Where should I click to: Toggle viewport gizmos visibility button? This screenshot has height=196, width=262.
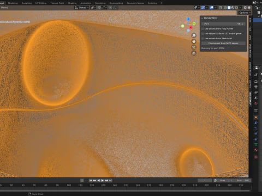(203, 8)
